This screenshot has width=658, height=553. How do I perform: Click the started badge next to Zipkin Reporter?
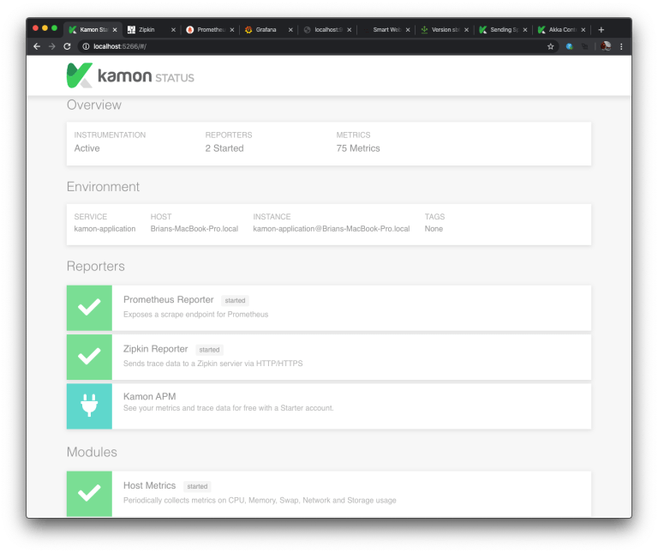(209, 350)
